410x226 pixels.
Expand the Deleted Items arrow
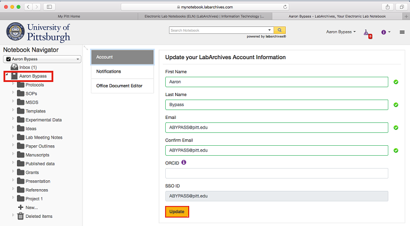(13, 215)
